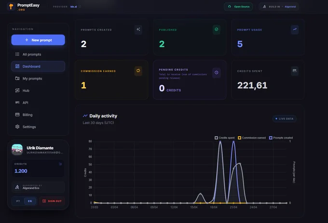This screenshot has height=223, width=328.
Task: Click the Billing card icon in sidebar
Action: (17, 114)
